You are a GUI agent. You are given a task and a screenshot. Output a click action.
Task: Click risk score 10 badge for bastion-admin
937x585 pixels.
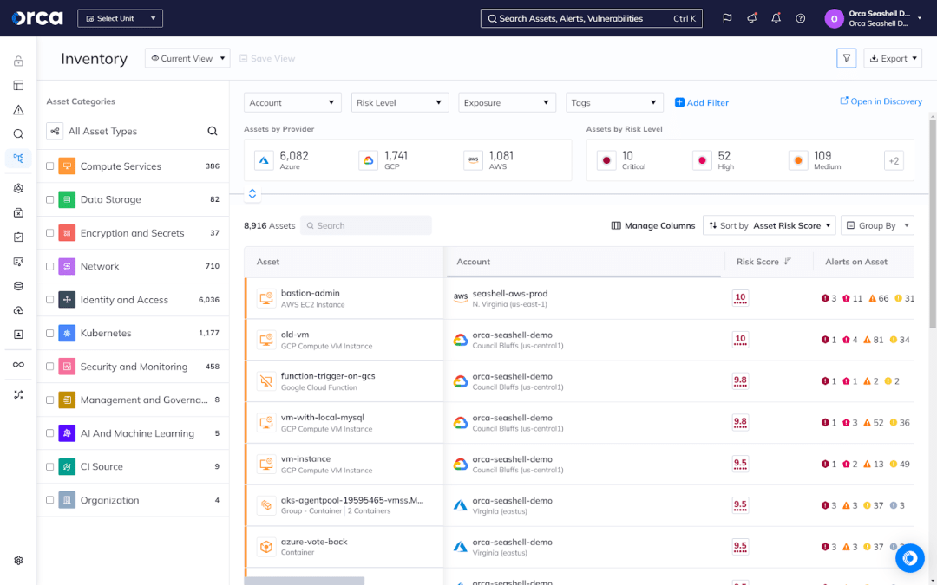pos(740,298)
